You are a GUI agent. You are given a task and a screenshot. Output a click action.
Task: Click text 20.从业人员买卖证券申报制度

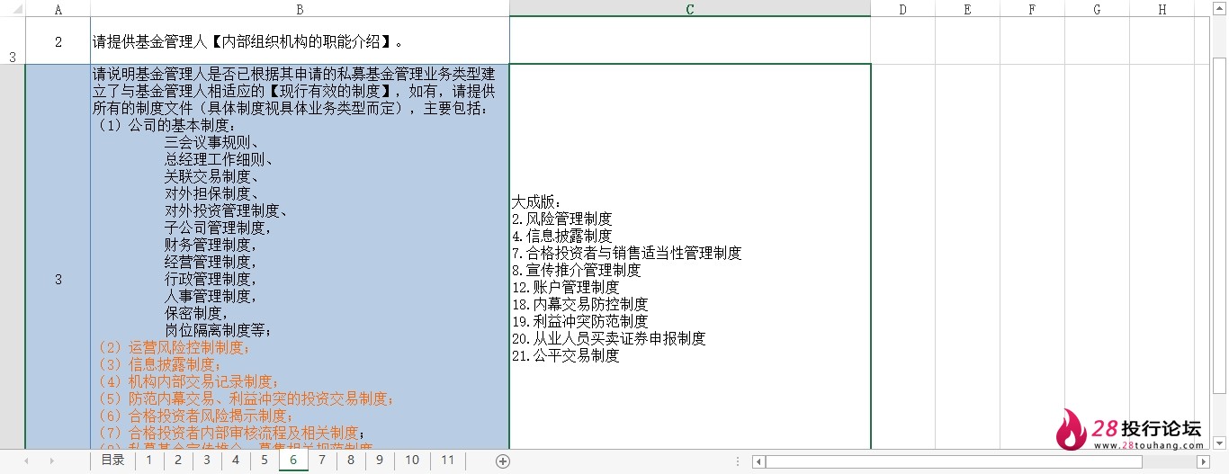(608, 338)
